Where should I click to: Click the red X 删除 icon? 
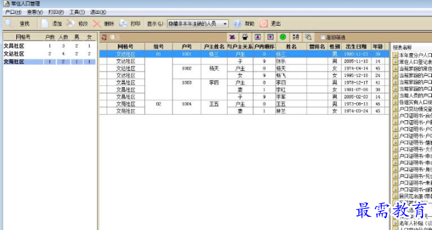[x=97, y=24]
